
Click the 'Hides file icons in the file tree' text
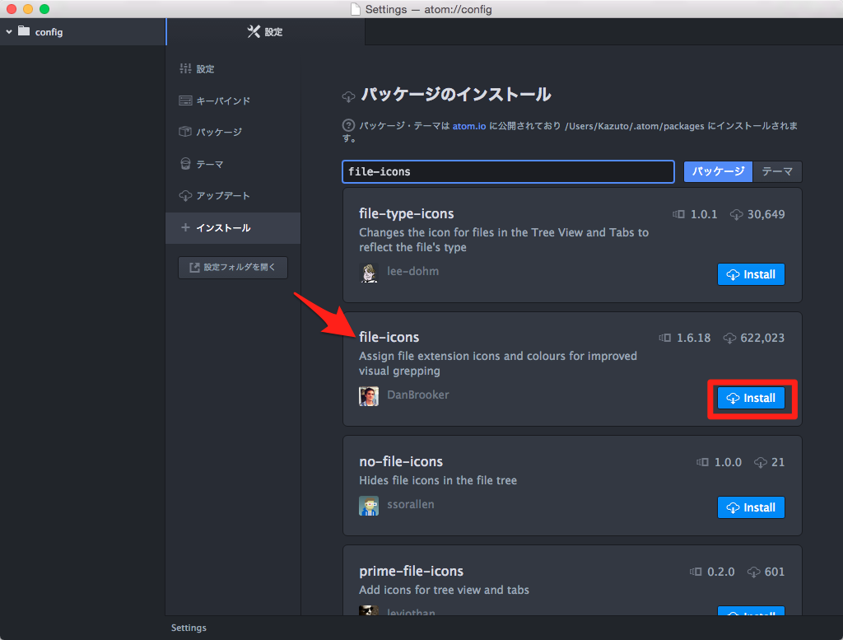coord(438,480)
